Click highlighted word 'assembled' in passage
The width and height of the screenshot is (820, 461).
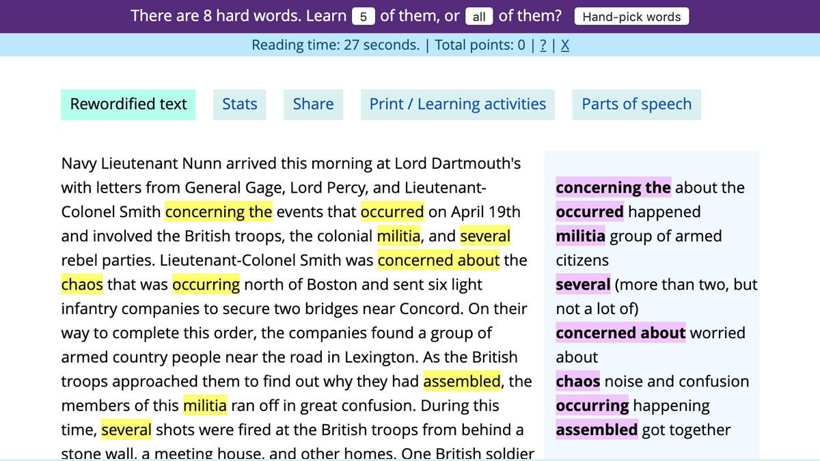[462, 381]
